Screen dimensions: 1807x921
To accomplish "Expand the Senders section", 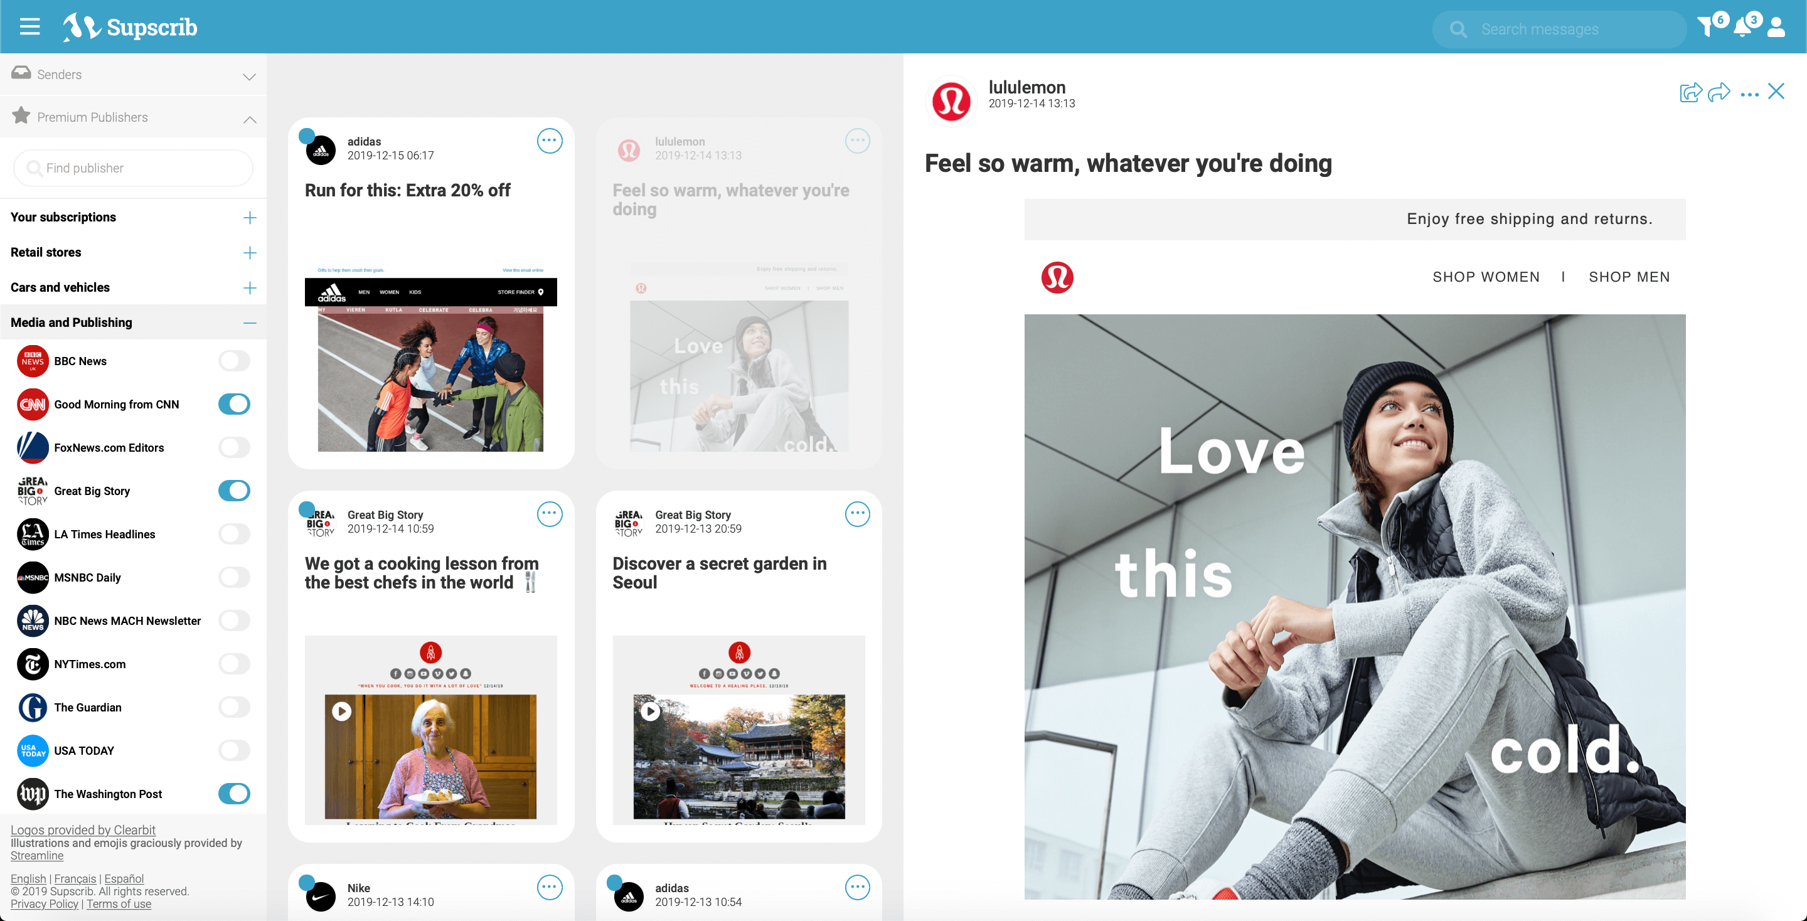I will coord(249,76).
